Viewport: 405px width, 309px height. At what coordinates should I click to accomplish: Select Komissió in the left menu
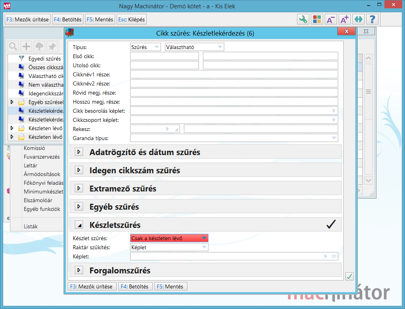(34, 148)
